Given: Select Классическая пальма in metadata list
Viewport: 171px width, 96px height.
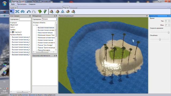Looking at the screenshot, I should 45,33.
